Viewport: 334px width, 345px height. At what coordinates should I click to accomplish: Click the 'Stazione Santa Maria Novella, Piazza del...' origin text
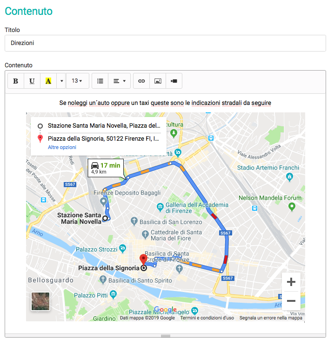pyautogui.click(x=104, y=126)
